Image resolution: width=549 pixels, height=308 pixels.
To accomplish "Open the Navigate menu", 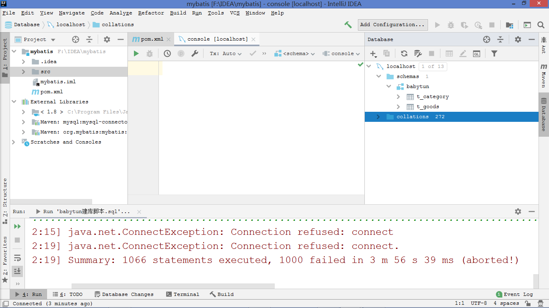I will click(x=72, y=13).
